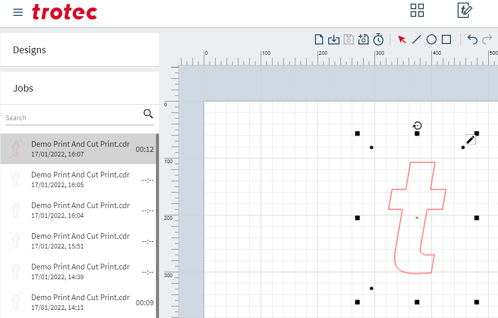Screen dimensions: 498x318
Task: Open the design editor pencil icon
Action: [x=465, y=10]
